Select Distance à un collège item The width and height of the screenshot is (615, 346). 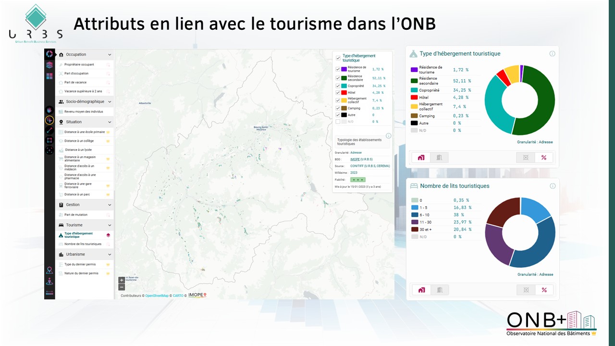pos(79,141)
